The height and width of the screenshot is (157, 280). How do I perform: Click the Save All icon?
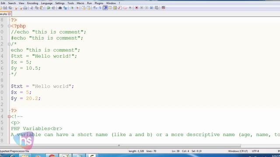click(x=10, y=8)
